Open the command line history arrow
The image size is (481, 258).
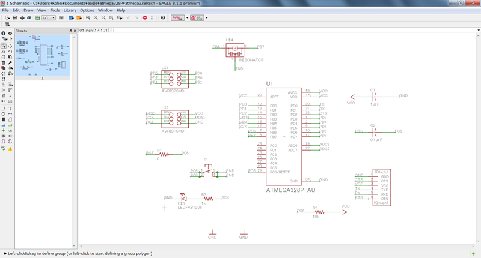click(x=478, y=30)
